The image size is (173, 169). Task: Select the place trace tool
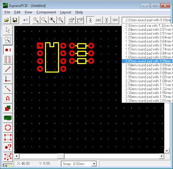click(x=8, y=69)
